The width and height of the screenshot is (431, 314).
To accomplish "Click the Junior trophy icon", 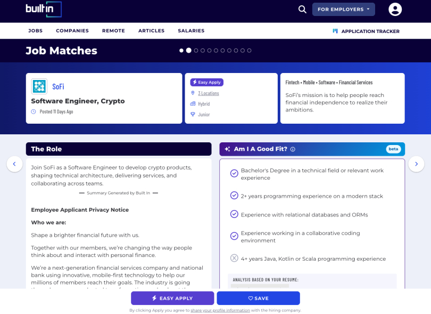I will click(x=193, y=114).
